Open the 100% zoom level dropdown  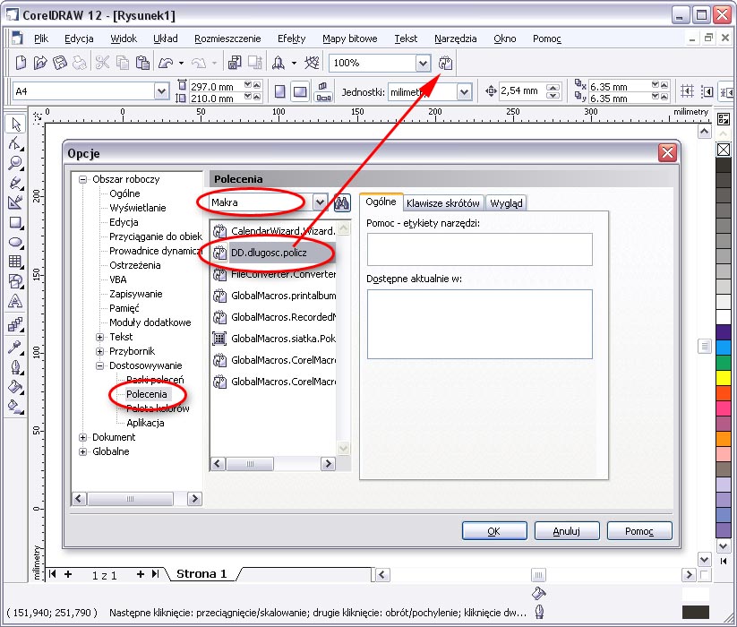(x=423, y=64)
